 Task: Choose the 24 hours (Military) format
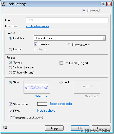[11, 72]
